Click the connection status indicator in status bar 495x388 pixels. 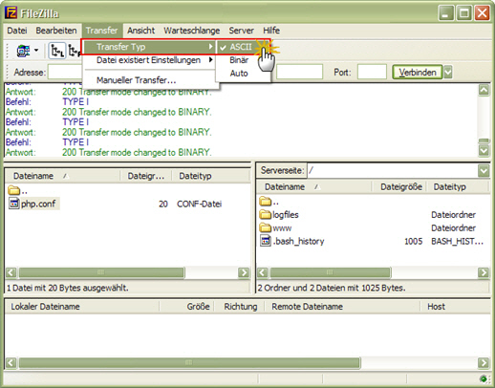484,378
